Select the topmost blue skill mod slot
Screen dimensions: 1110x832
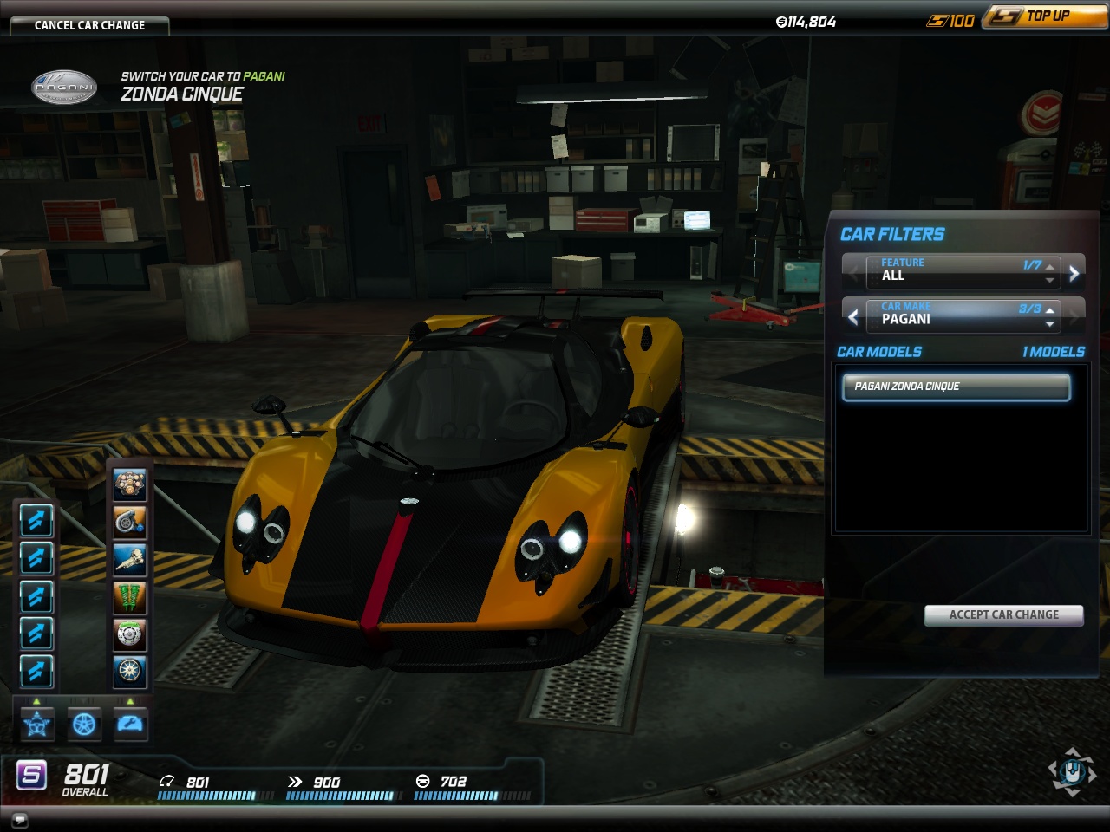click(x=36, y=520)
